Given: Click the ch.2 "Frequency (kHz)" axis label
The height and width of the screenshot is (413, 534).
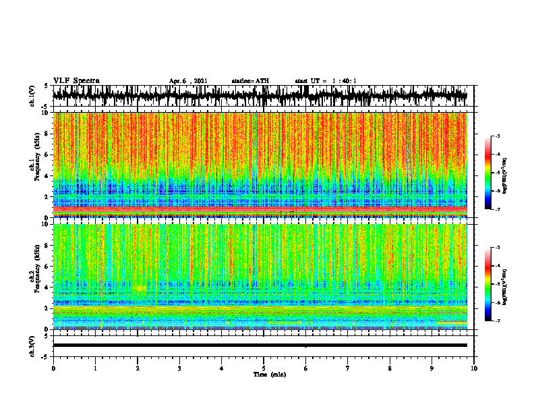Looking at the screenshot, I should 37,269.
